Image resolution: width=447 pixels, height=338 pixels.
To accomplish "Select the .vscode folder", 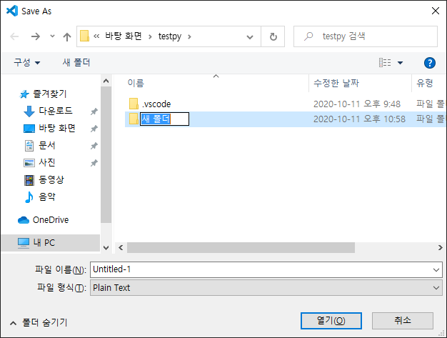I will tap(156, 104).
